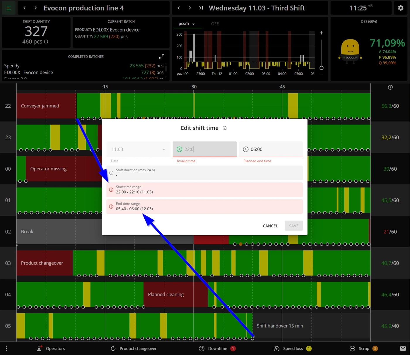The image size is (410, 355).
Task: Go to next shift arrow
Action: (x=190, y=8)
